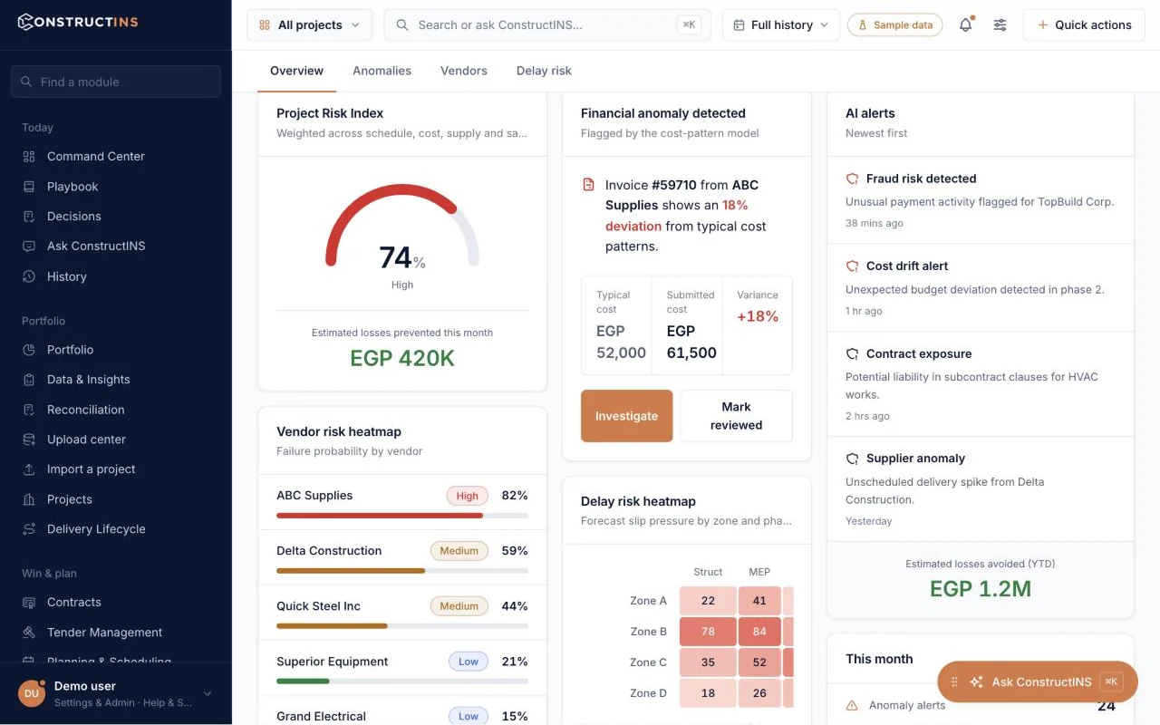This screenshot has height=725, width=1160.
Task: Click the Fraud risk detected alert icon
Action: pos(852,179)
